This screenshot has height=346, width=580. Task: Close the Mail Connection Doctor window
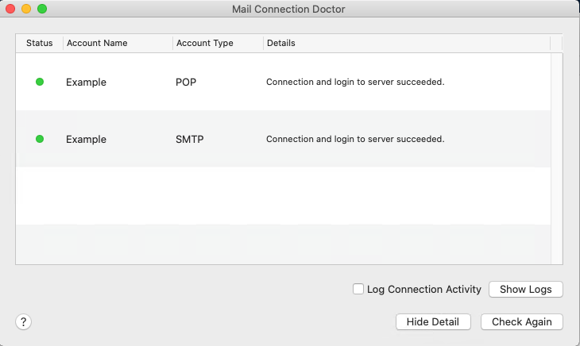(x=10, y=9)
